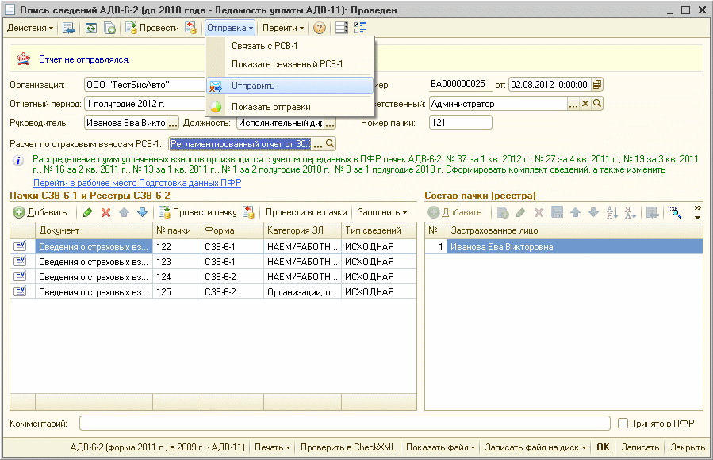Click the Закрыть button
This screenshot has width=713, height=460.
pos(688,447)
